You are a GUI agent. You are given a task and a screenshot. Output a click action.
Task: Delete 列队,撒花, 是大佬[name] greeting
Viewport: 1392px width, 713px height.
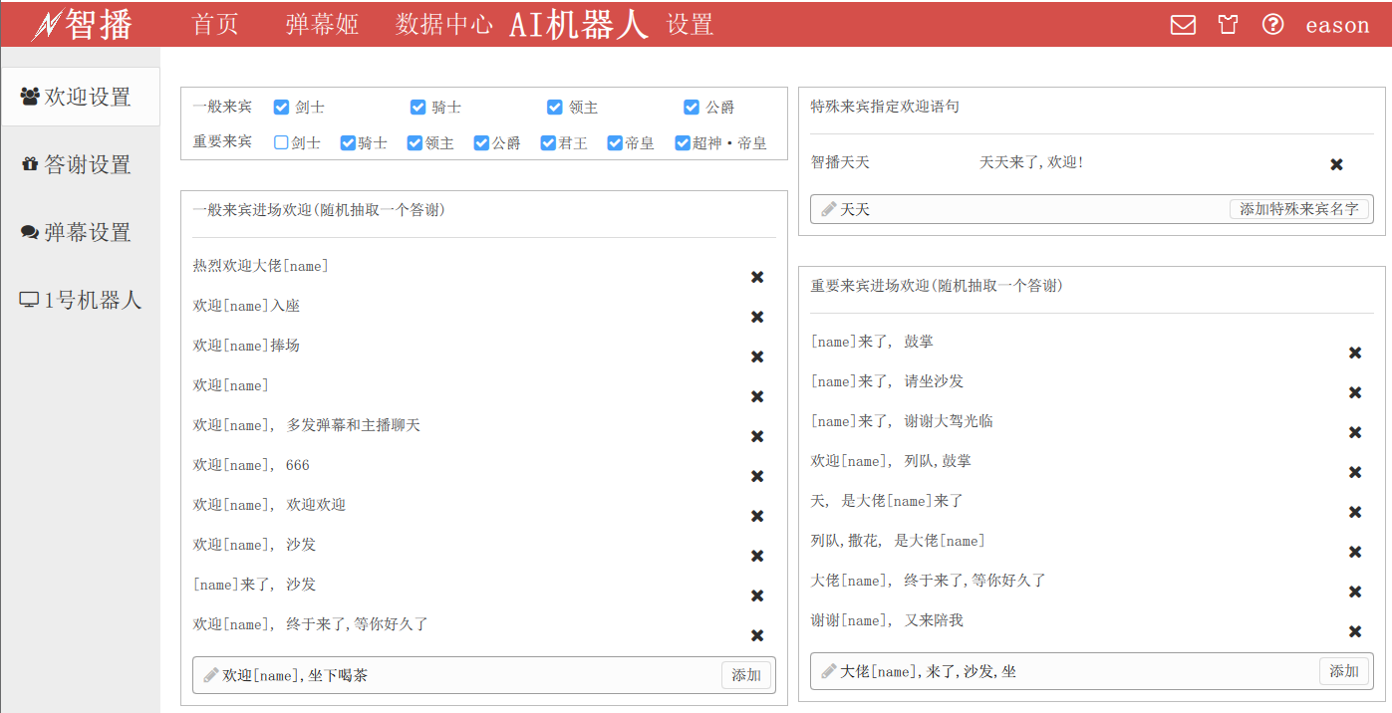[1355, 552]
